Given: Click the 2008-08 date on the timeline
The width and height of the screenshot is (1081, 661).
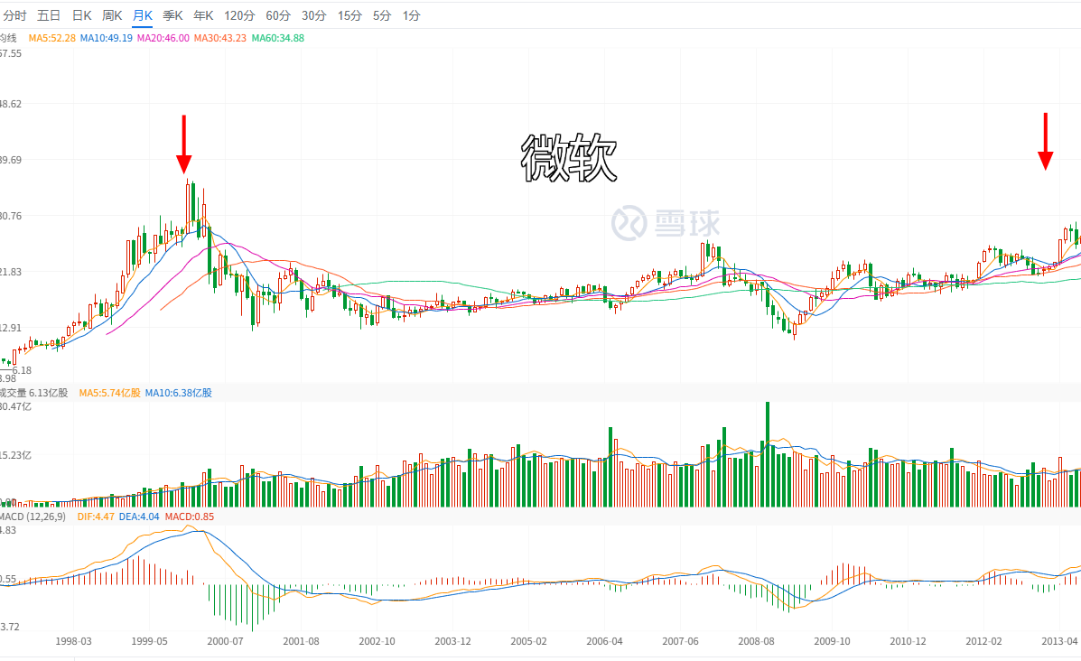Looking at the screenshot, I should pos(756,641).
